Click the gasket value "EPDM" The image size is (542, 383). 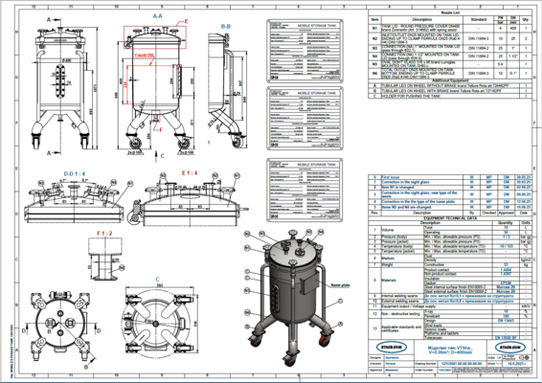coord(506,283)
